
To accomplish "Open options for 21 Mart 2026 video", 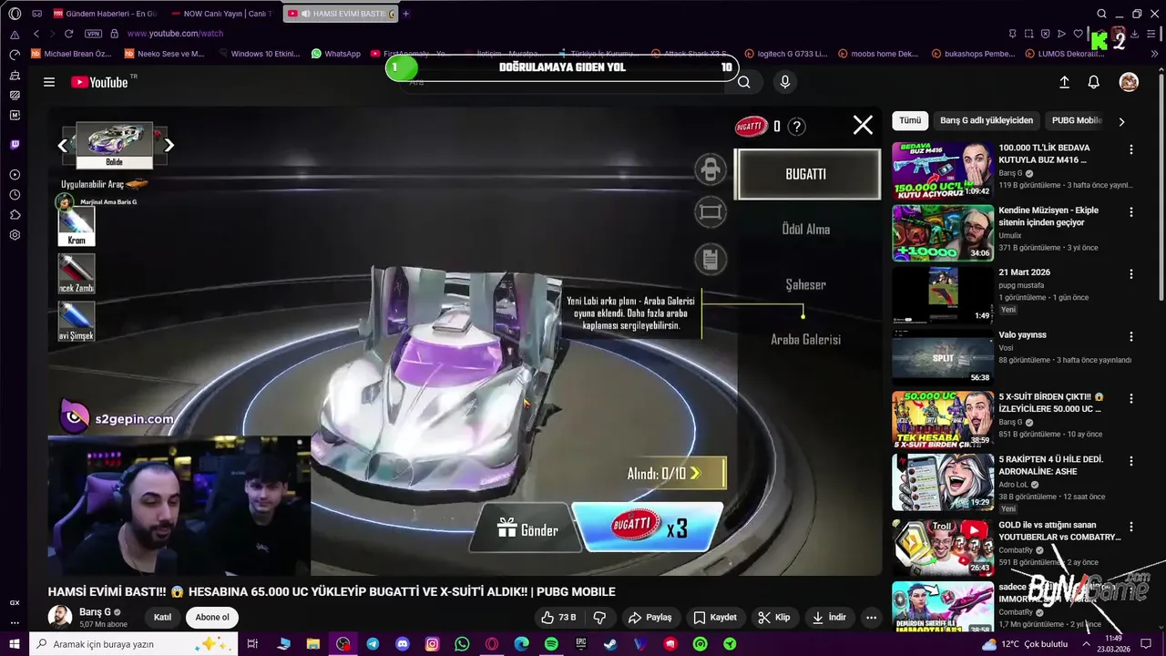I will pyautogui.click(x=1131, y=274).
